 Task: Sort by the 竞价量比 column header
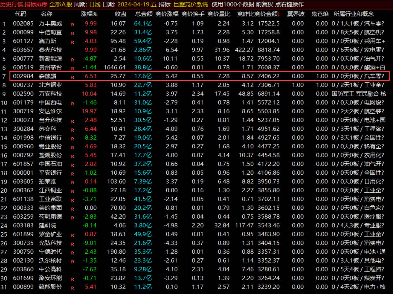tap(219, 14)
